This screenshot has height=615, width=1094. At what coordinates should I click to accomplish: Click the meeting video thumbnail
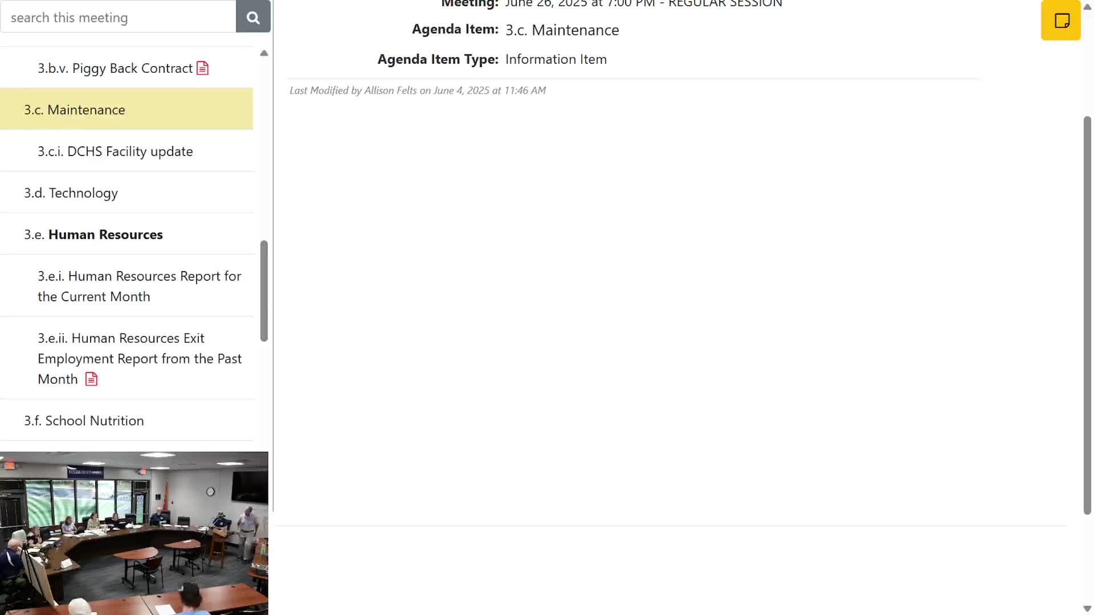(134, 533)
